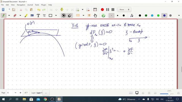
Task: Select the Eraser tool
Action: [x=15, y=16]
